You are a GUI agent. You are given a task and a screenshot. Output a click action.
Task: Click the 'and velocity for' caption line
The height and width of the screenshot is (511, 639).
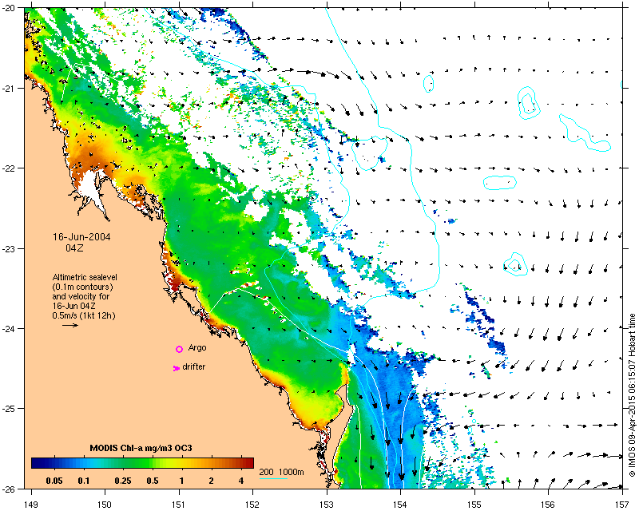tap(81, 296)
